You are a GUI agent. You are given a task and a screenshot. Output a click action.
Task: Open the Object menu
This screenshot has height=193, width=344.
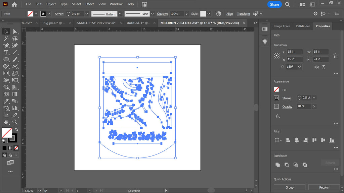[x=50, y=4]
